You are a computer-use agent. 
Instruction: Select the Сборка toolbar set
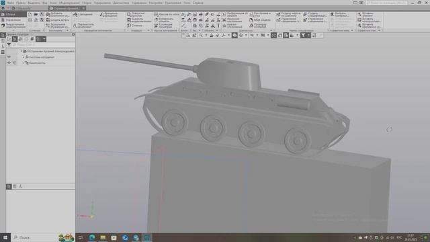point(13,14)
